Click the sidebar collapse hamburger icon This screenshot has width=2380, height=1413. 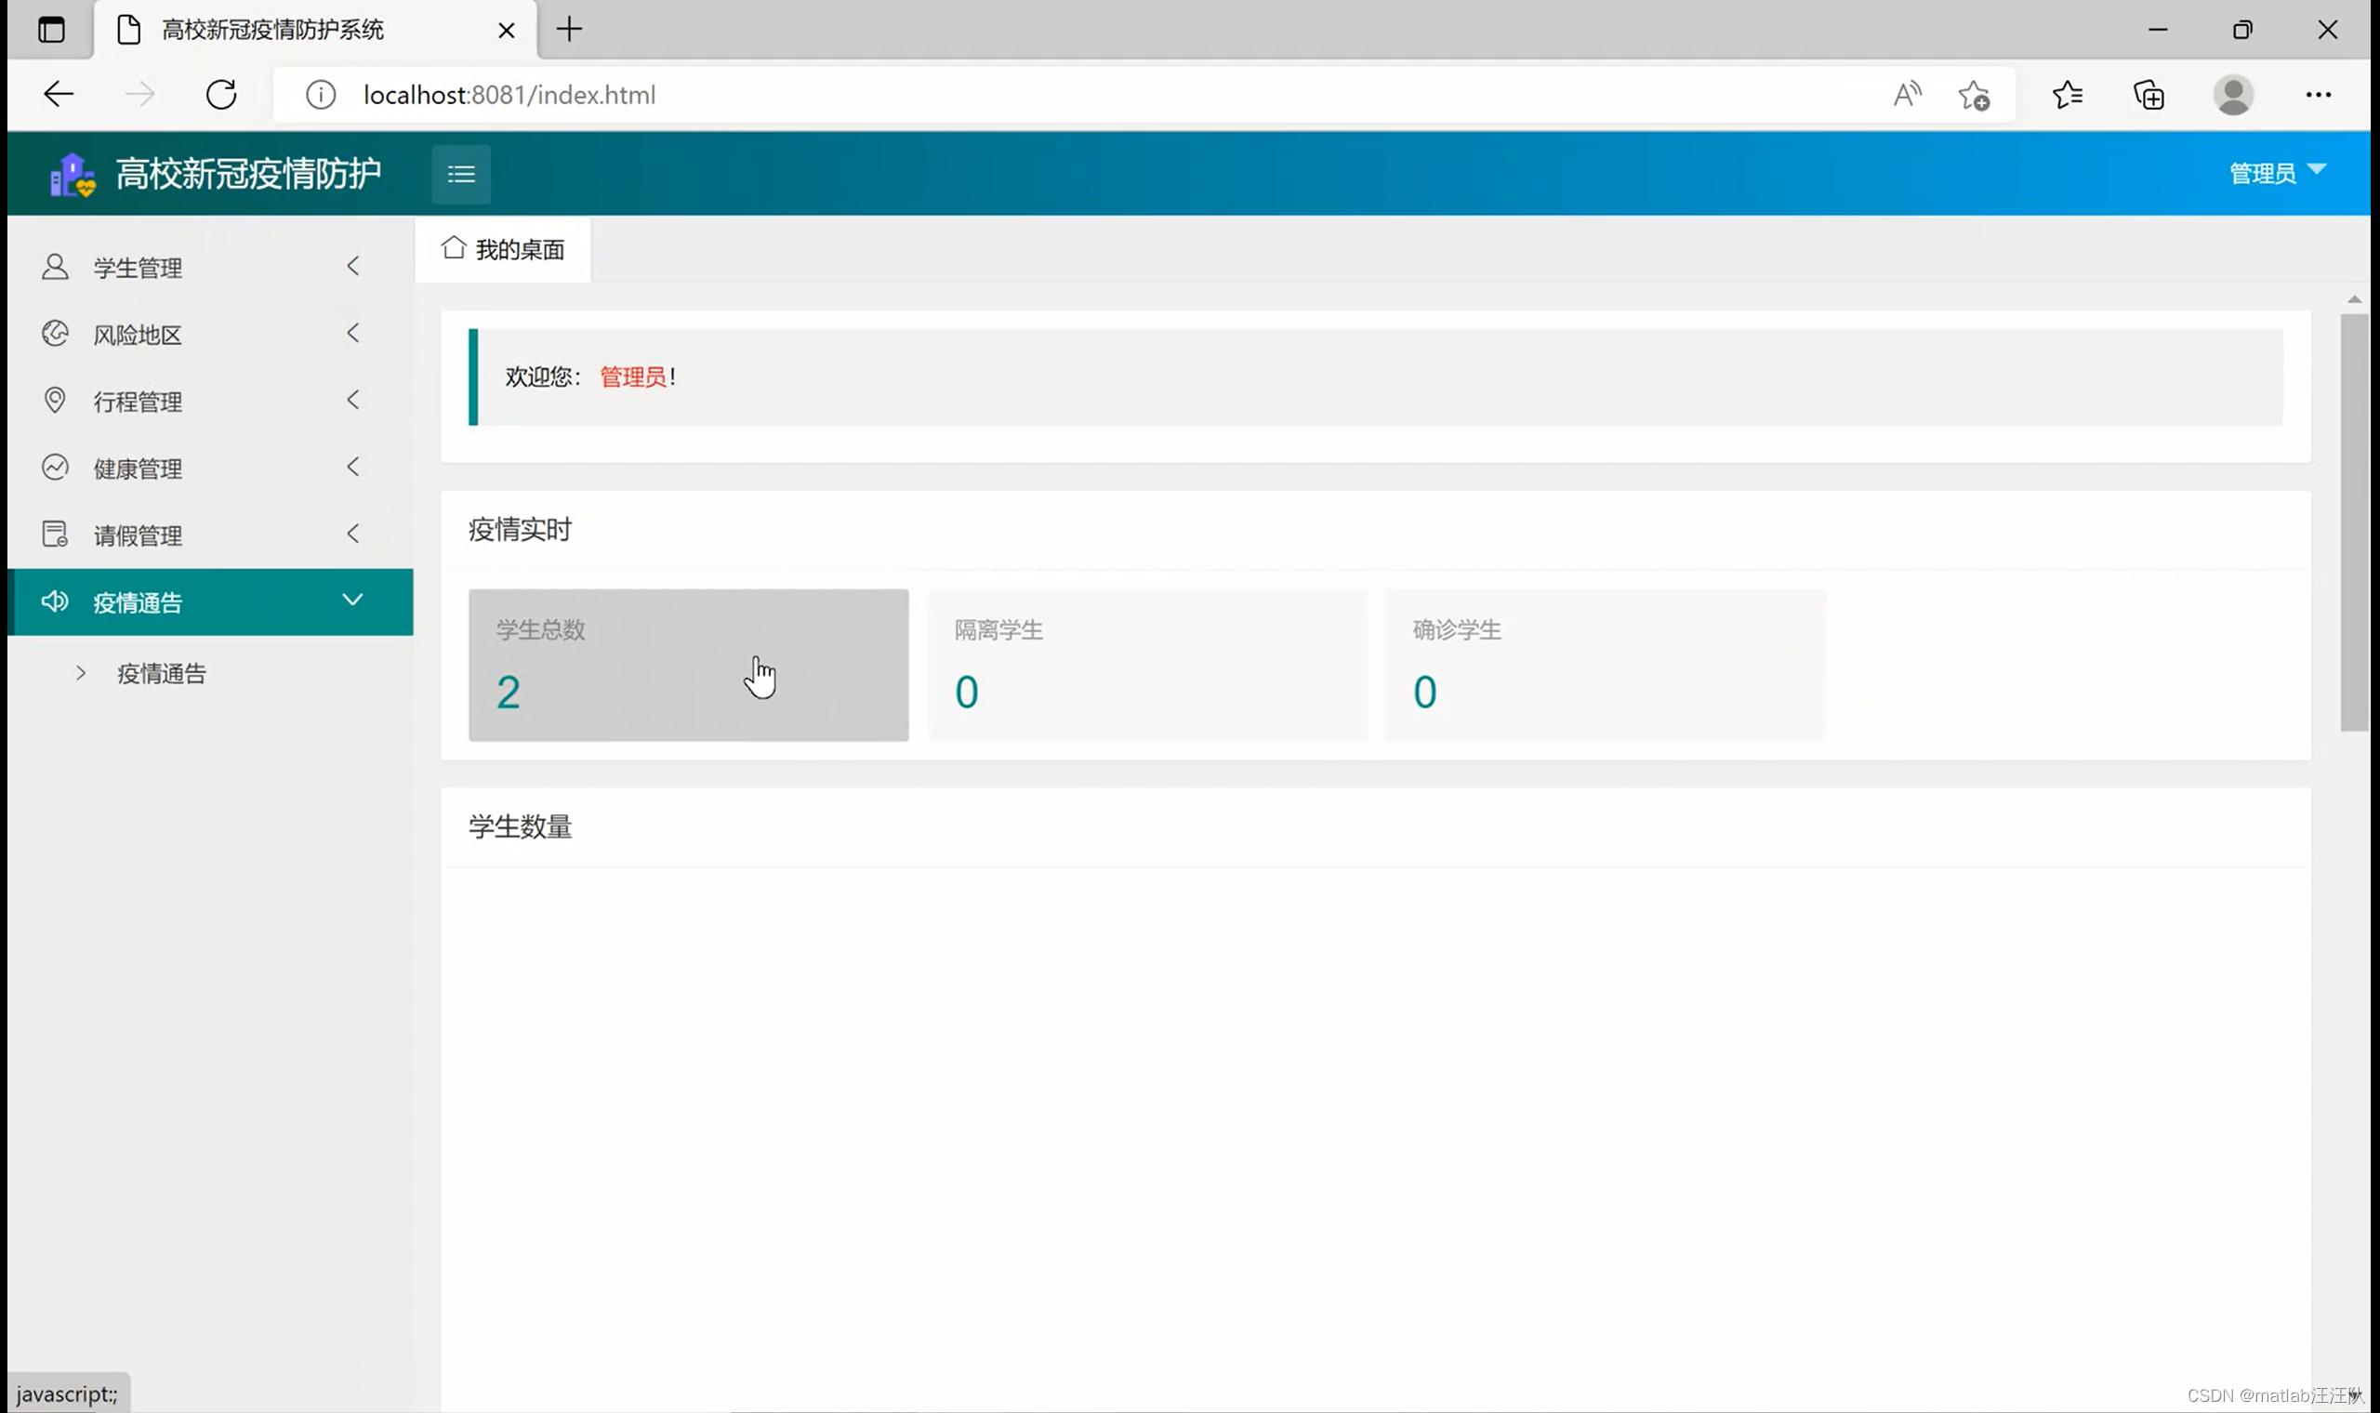pyautogui.click(x=461, y=174)
